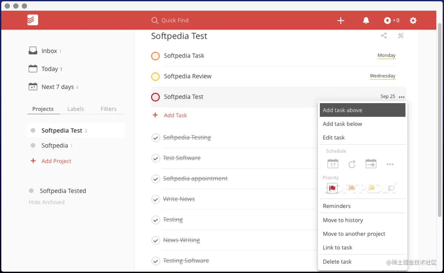Click the share project icon
Viewport: 444px width, 273px height.
click(384, 36)
